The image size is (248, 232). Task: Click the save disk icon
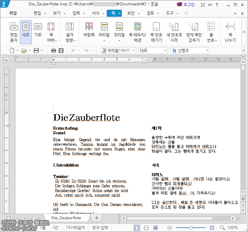click(x=36, y=51)
